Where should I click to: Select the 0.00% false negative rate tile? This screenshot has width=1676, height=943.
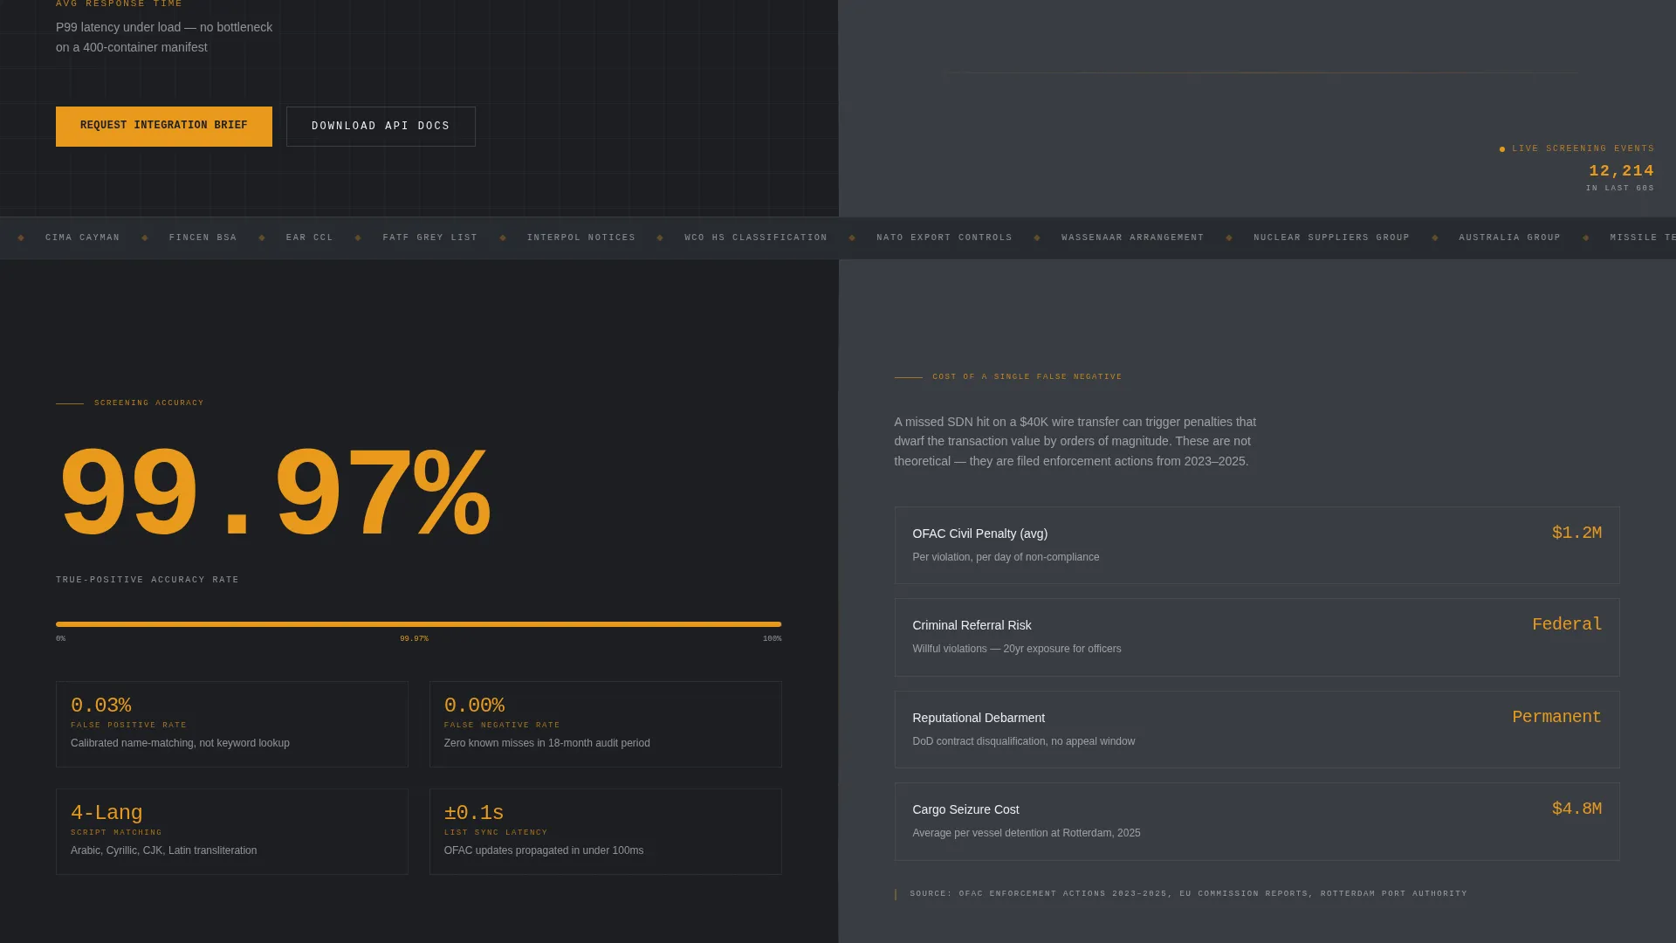click(x=606, y=724)
